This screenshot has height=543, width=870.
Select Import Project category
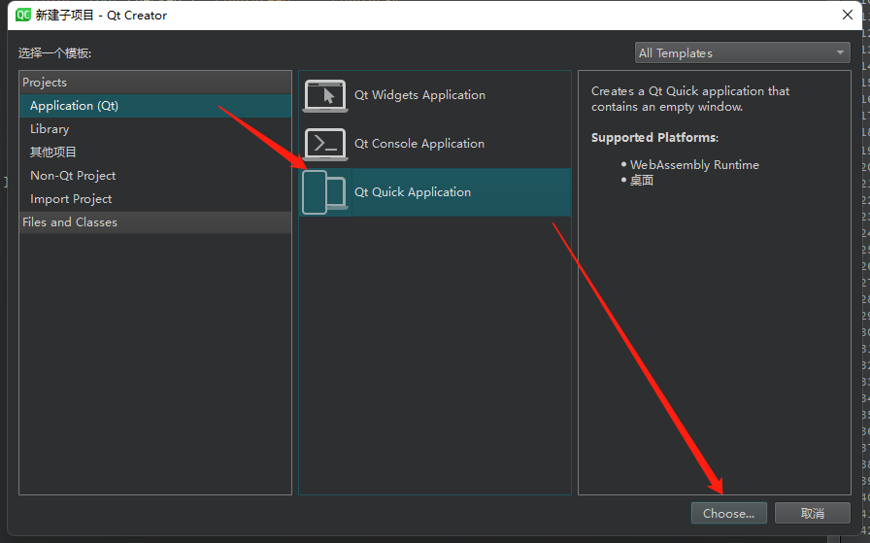[x=155, y=199]
